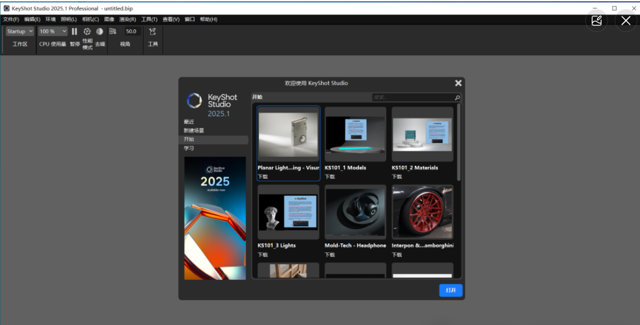Select the Planar Lighting scene thumbnail

[x=288, y=134]
